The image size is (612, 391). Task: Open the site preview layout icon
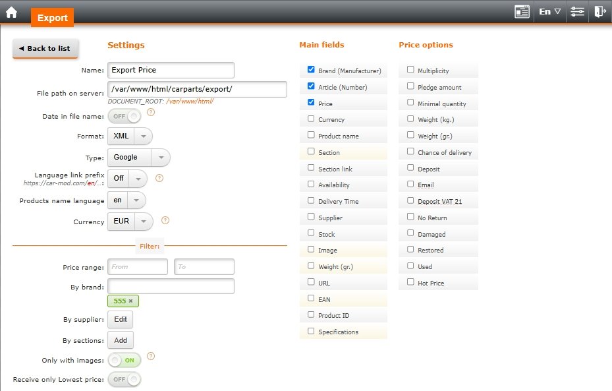[x=522, y=12]
